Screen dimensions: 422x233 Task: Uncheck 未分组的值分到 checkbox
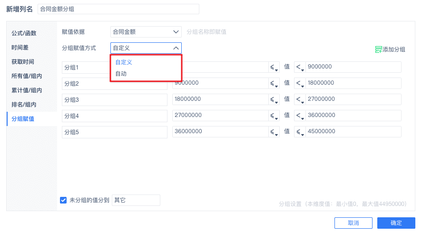tap(63, 200)
